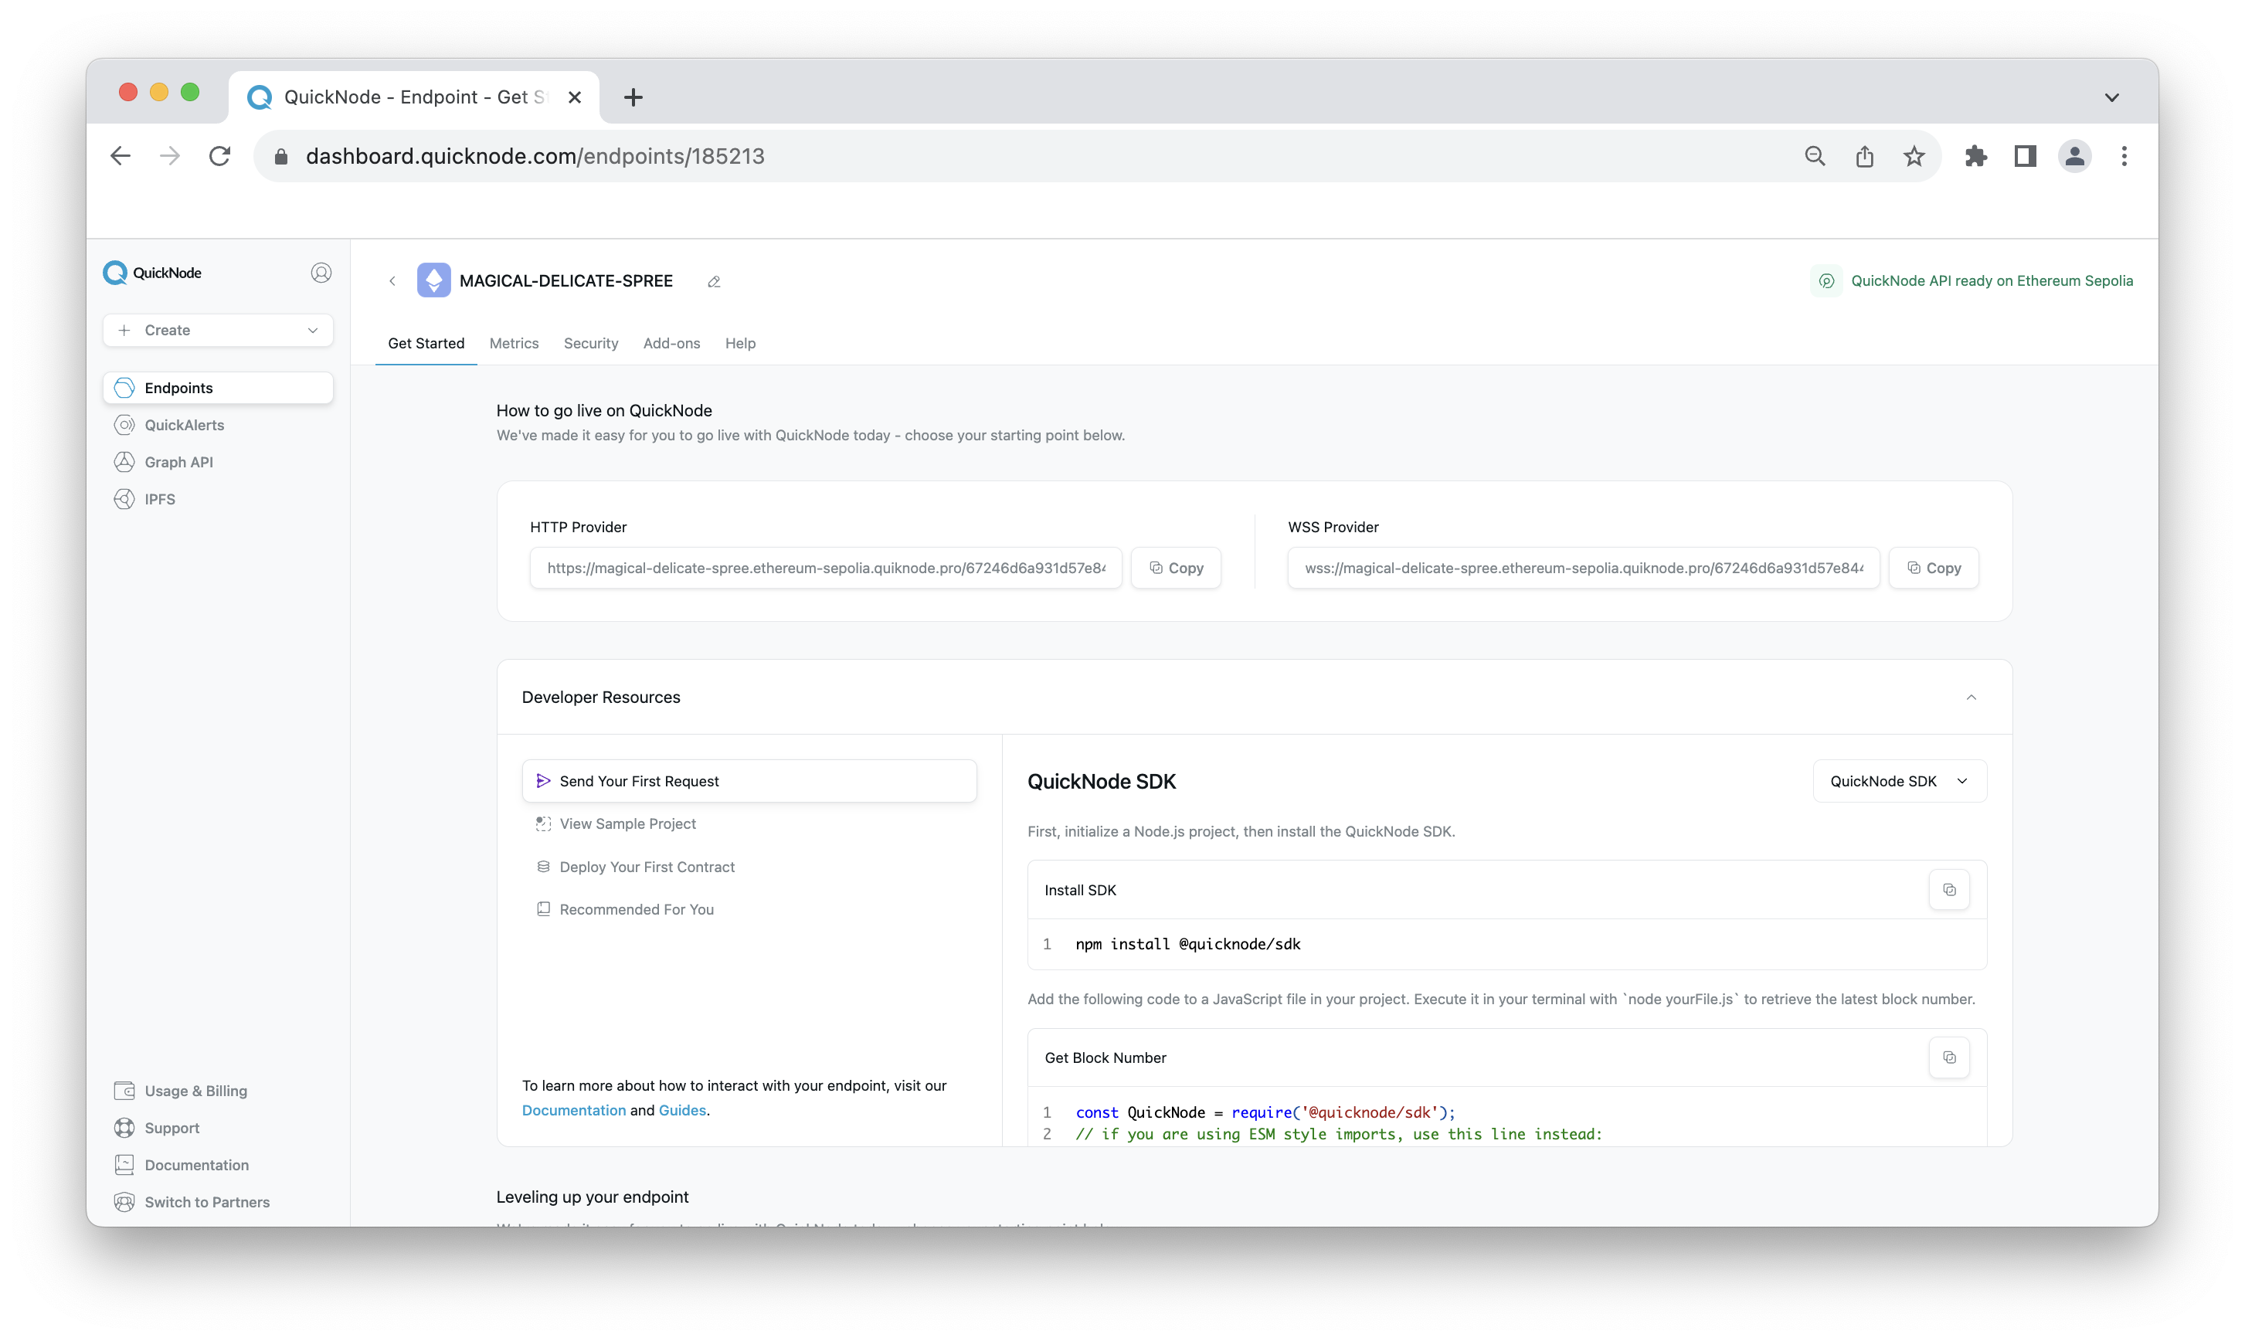
Task: Open QuickAlerts in the sidebar
Action: [183, 425]
